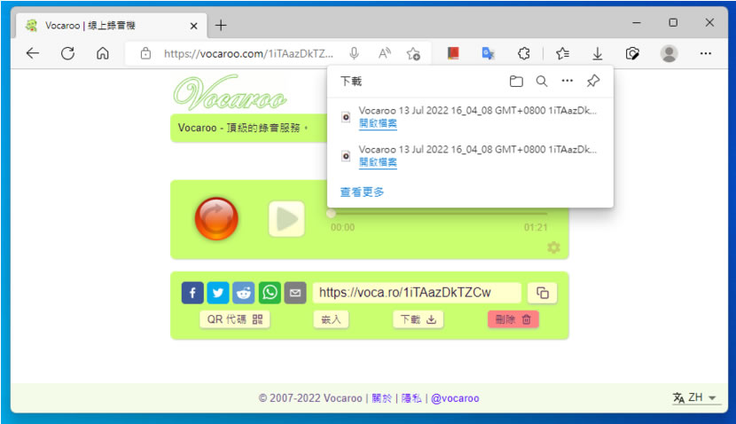This screenshot has width=736, height=424.
Task: Open the Extensions puzzle menu
Action: point(524,53)
